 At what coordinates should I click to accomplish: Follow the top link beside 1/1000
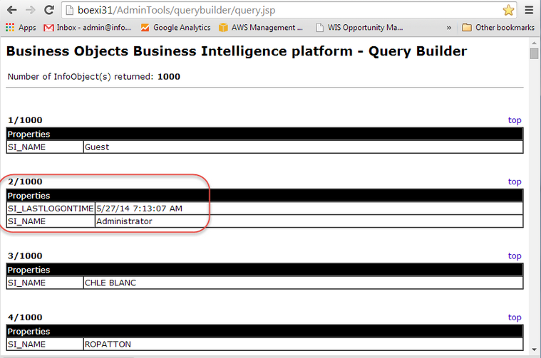[x=515, y=120]
